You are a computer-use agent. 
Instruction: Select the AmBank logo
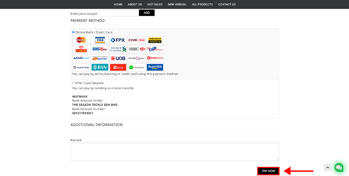click(81, 49)
